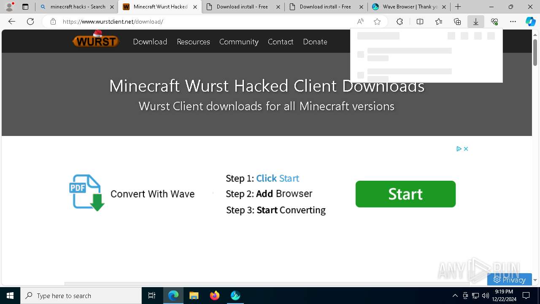Open Browser essentials heart icon

coord(494,22)
